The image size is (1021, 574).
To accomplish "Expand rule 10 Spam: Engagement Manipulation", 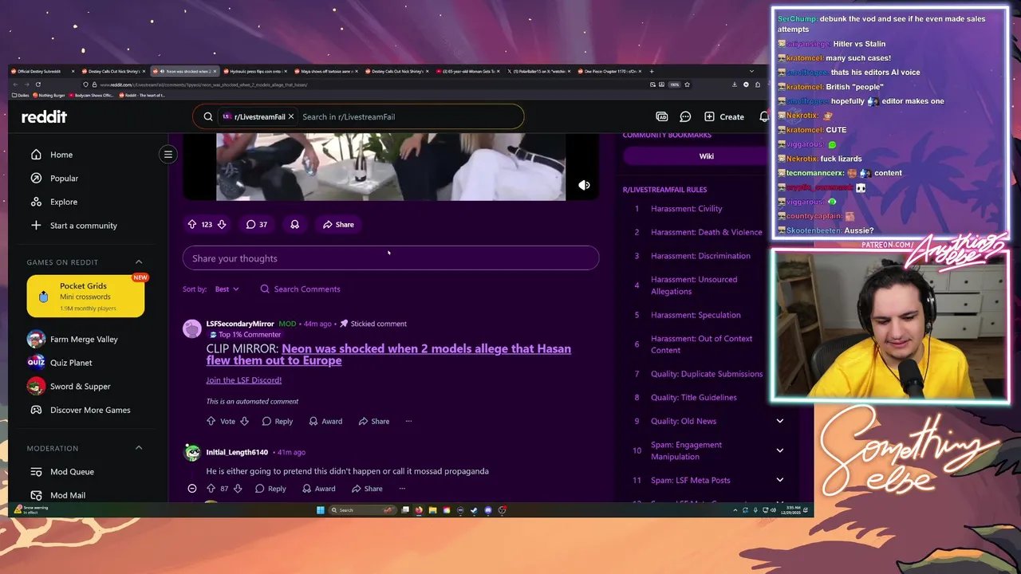I will point(780,450).
